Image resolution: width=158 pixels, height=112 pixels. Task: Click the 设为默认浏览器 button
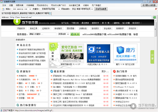[149, 5]
